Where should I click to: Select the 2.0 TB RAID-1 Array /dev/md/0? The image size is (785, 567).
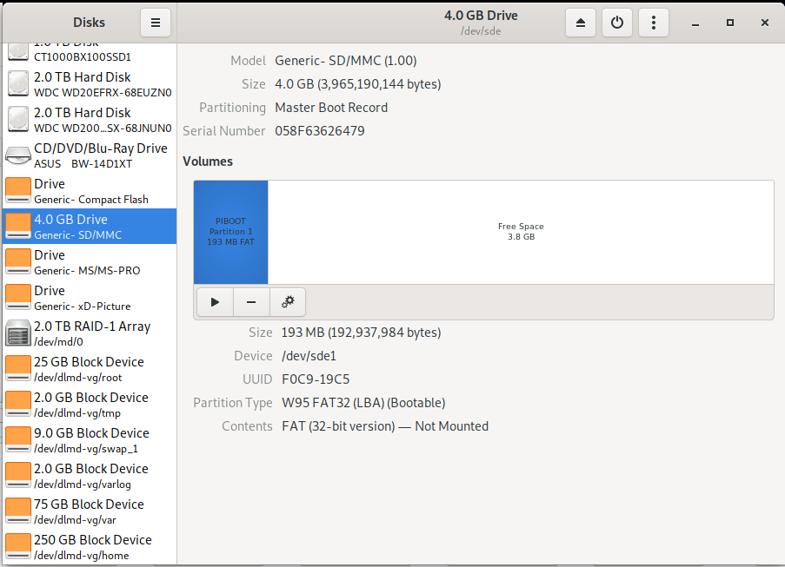(x=90, y=333)
